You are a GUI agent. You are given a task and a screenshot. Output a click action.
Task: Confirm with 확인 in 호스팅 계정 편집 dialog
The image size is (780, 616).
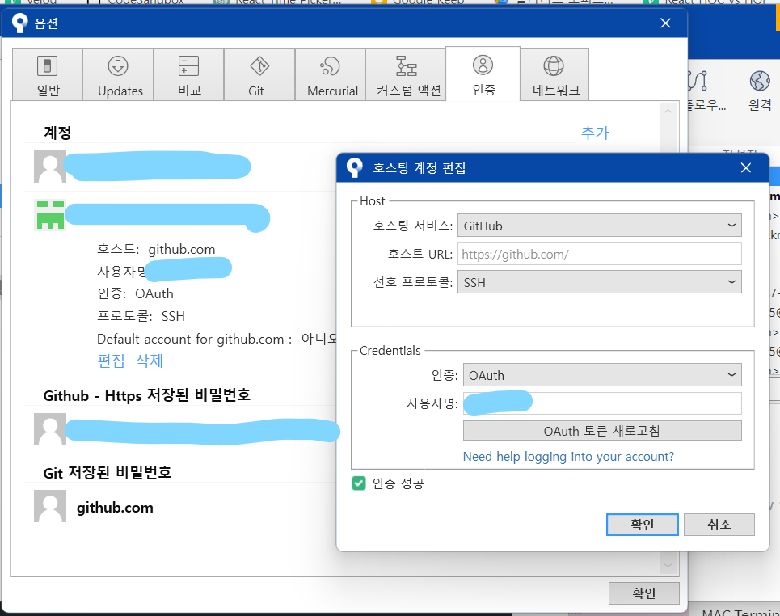[643, 525]
